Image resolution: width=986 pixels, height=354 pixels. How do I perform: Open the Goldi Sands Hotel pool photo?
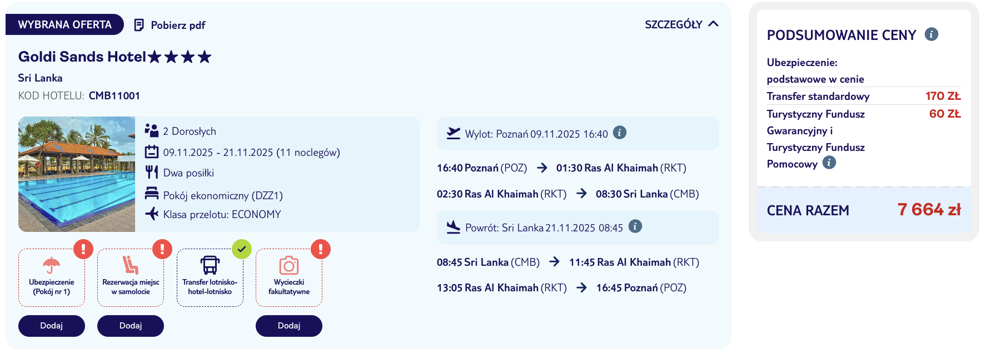click(77, 174)
